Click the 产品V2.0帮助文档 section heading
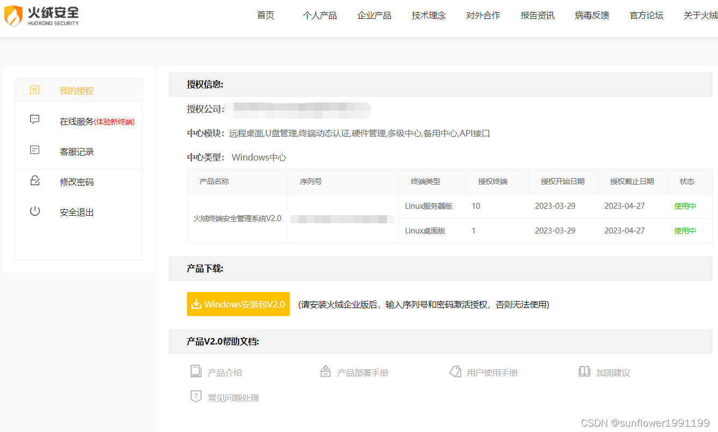The image size is (718, 432). coord(223,341)
